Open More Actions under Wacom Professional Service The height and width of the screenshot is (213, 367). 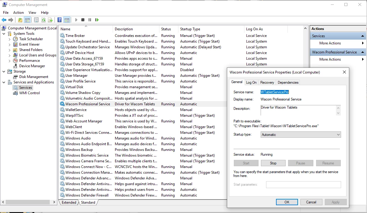click(x=330, y=59)
